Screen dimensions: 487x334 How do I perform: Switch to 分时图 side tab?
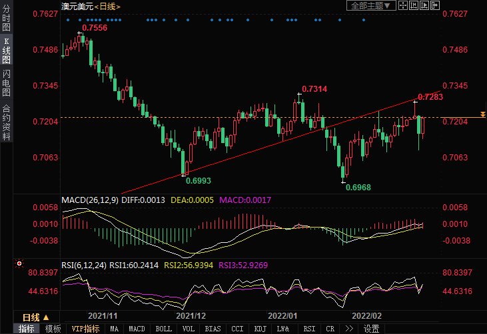pyautogui.click(x=6, y=19)
